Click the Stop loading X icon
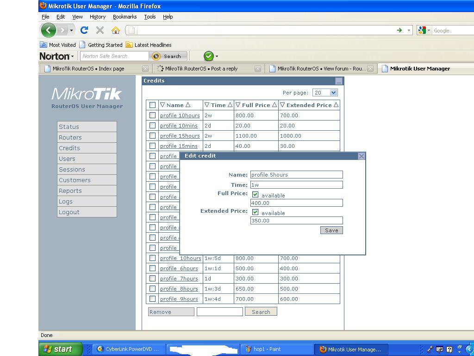This screenshot has width=474, height=356. coord(100,30)
